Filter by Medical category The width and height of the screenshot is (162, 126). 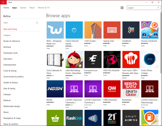pyautogui.click(x=7, y=100)
